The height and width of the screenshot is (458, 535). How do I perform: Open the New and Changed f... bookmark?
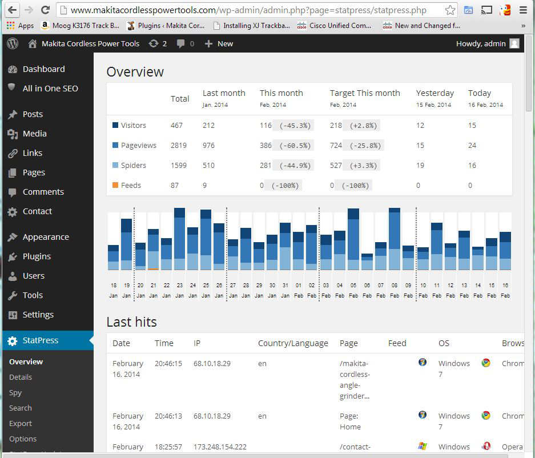(x=421, y=26)
